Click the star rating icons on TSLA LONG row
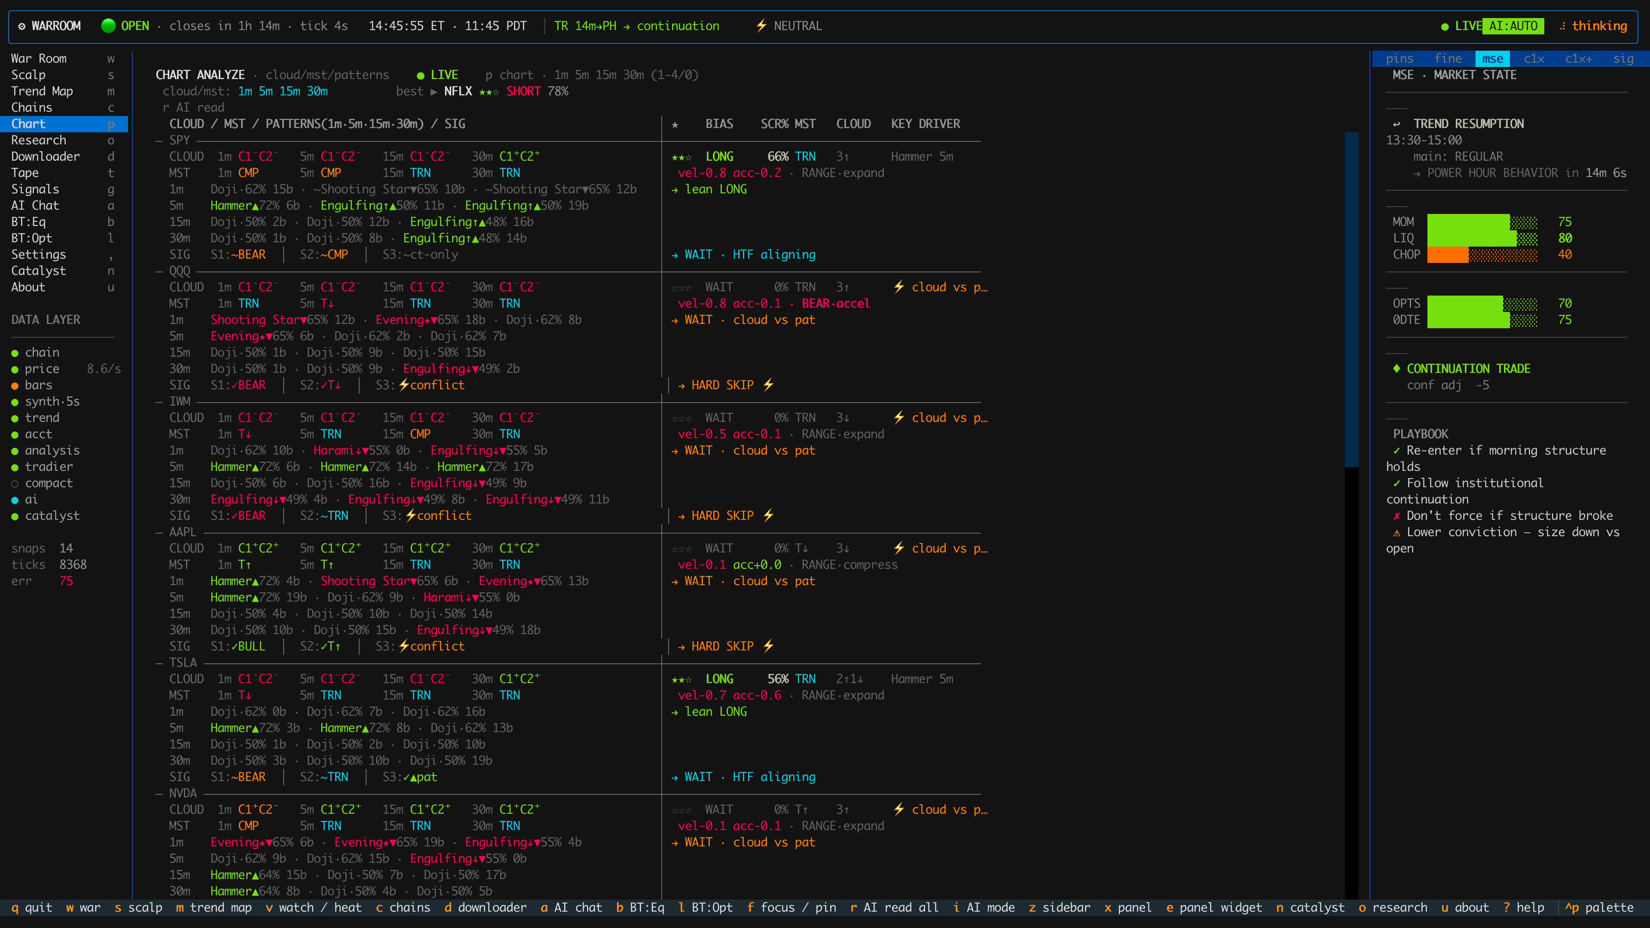Image resolution: width=1650 pixels, height=928 pixels. [681, 680]
